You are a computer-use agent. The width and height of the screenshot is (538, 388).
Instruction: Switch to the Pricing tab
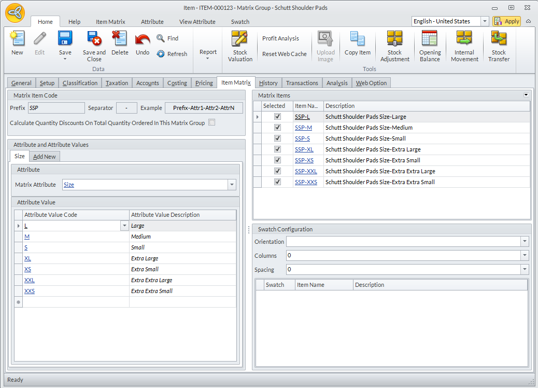click(x=204, y=83)
